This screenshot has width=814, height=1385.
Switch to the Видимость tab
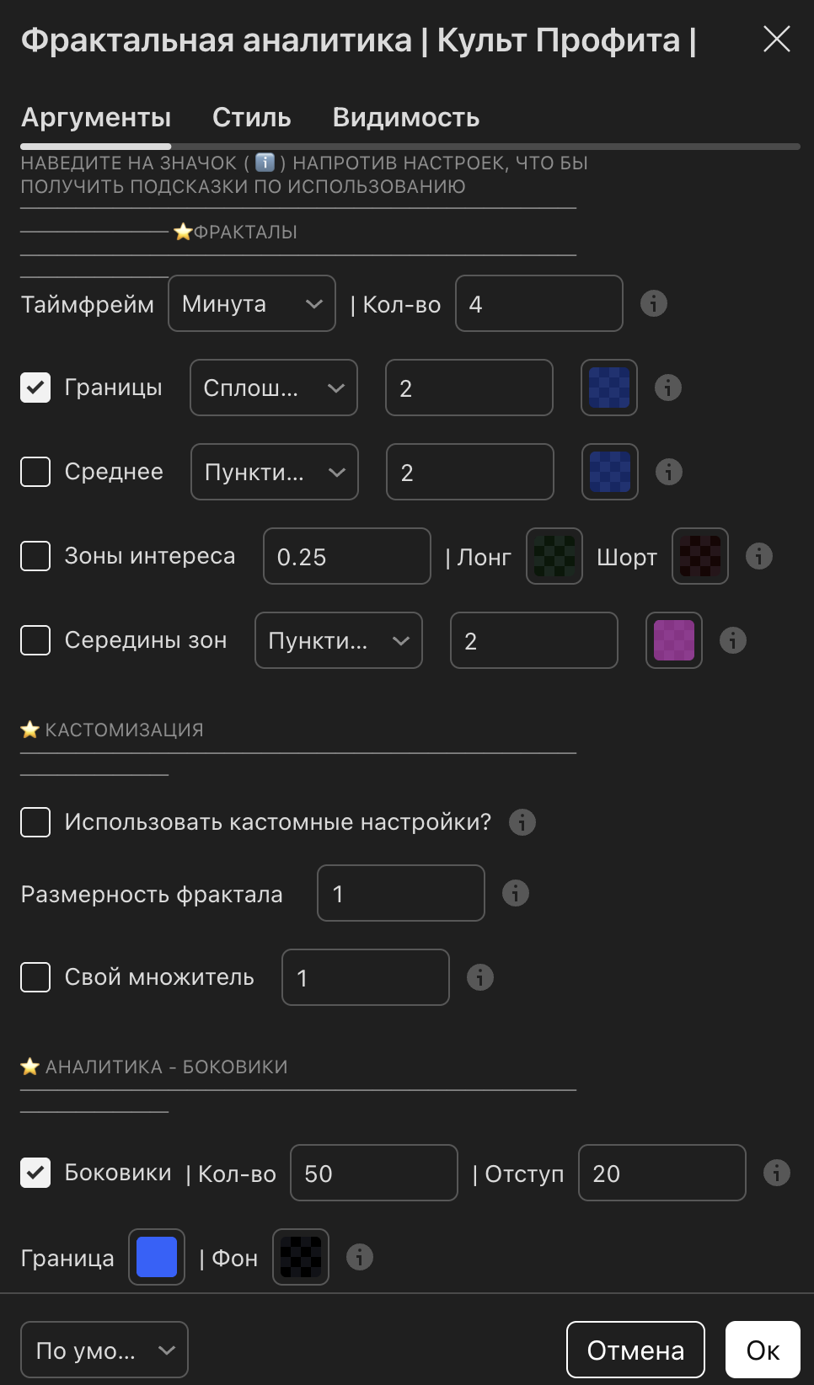point(405,118)
